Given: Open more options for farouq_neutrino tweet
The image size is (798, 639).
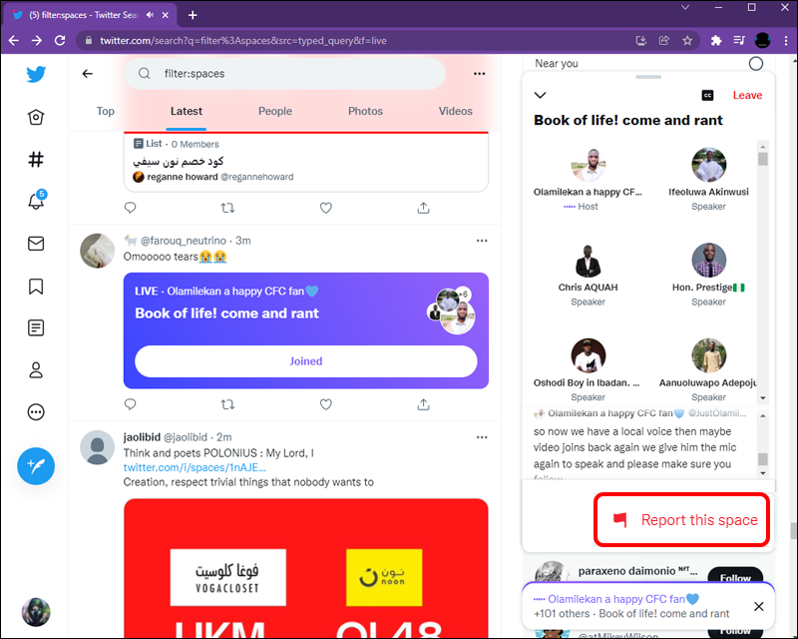Looking at the screenshot, I should pyautogui.click(x=482, y=241).
